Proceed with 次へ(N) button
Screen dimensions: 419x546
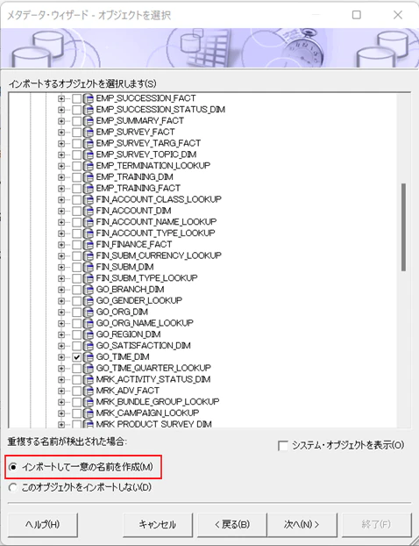point(302,524)
